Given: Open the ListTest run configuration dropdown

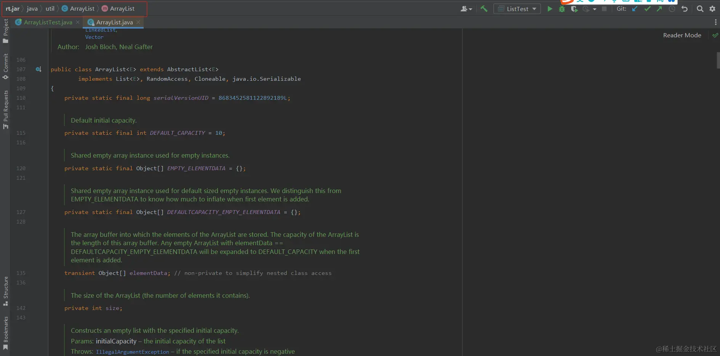Looking at the screenshot, I should (x=517, y=9).
